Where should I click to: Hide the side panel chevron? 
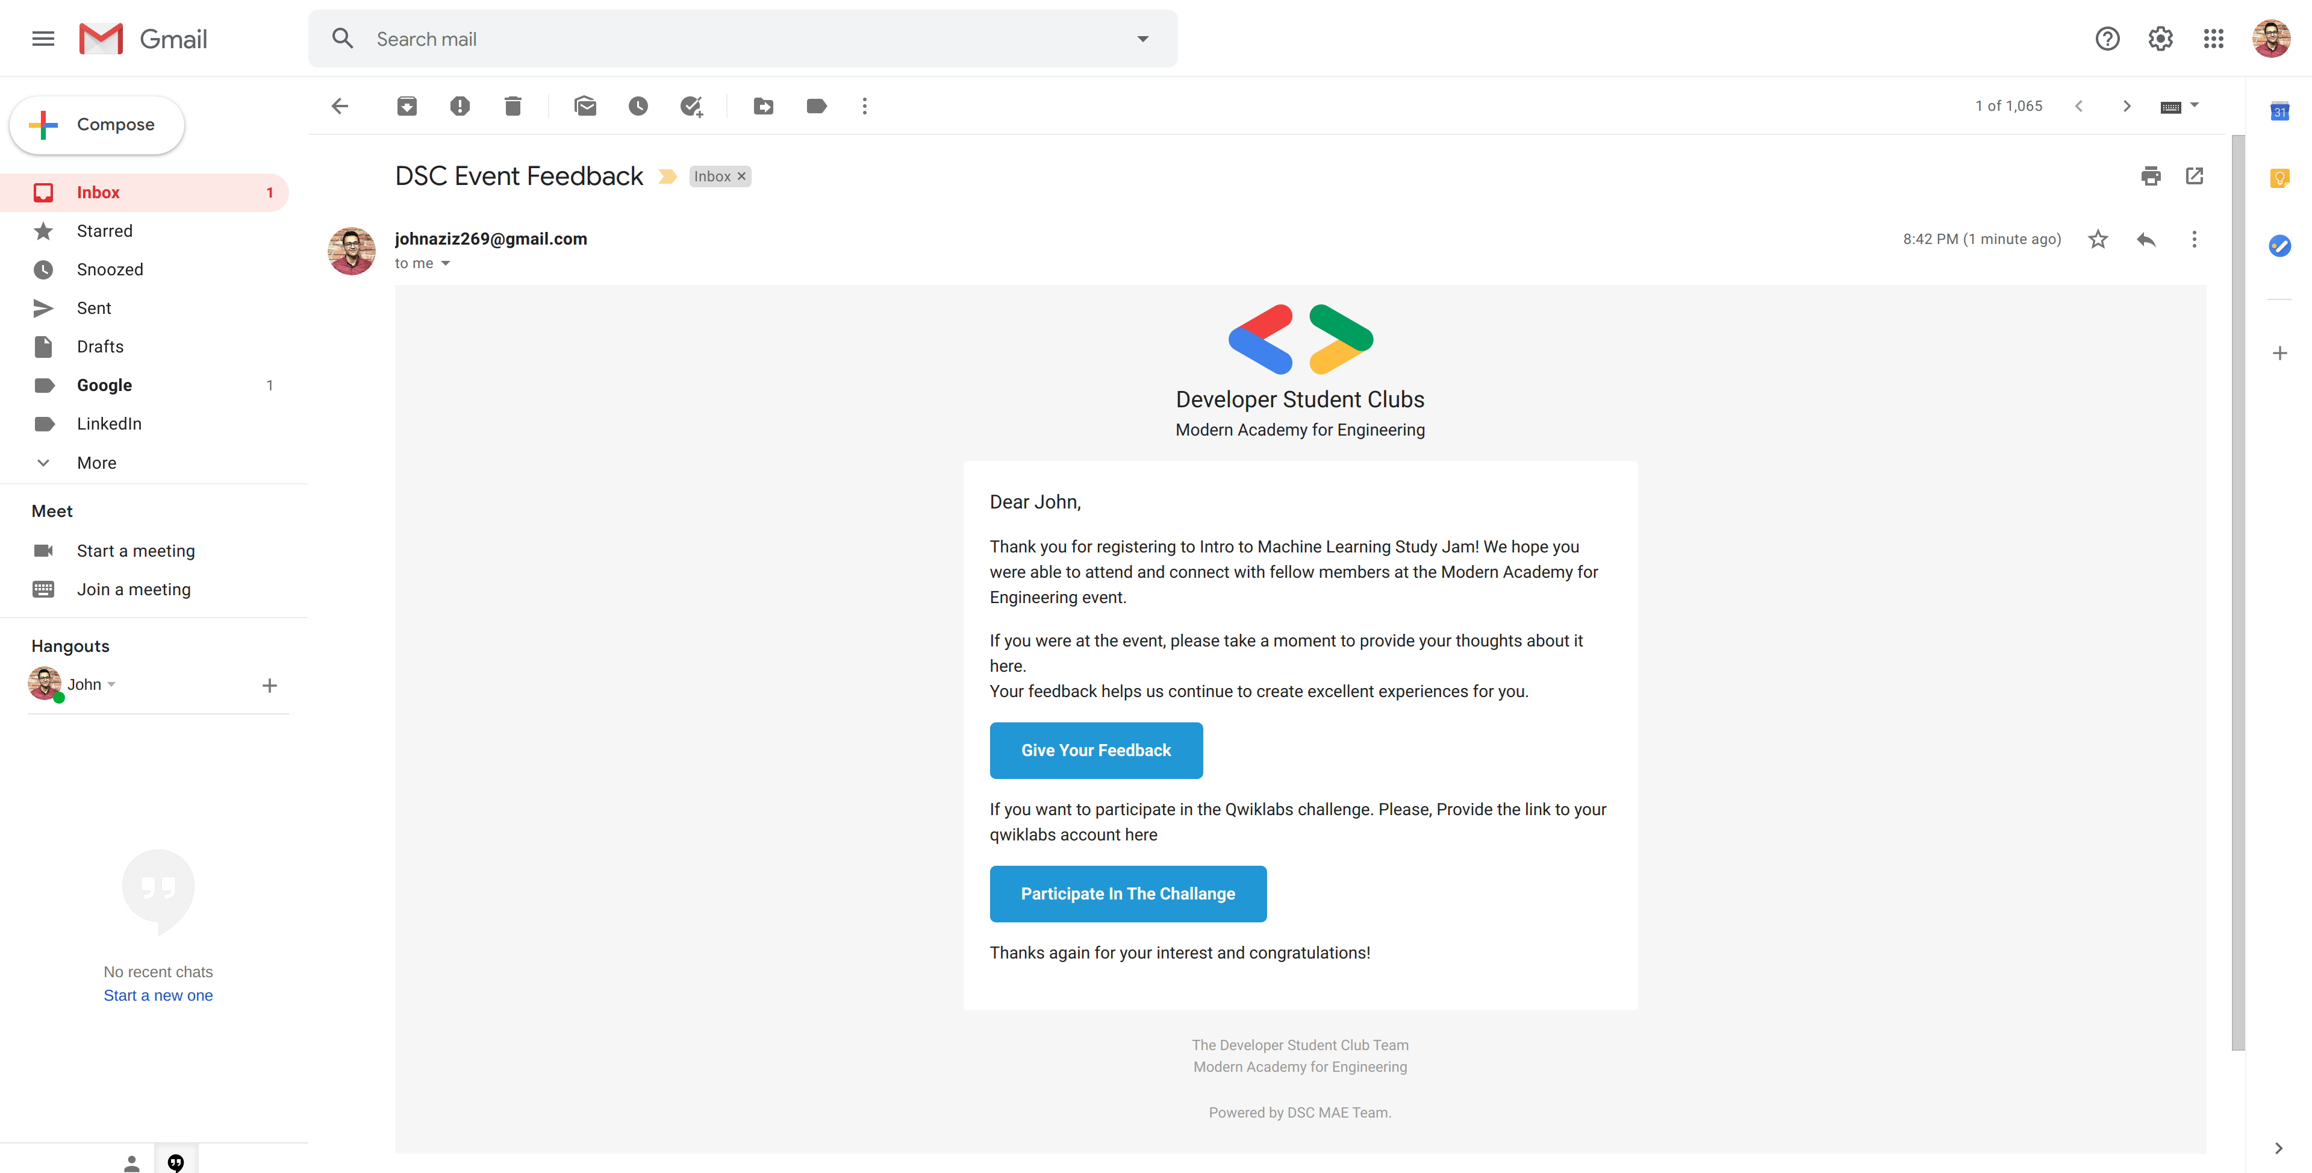click(x=2279, y=1148)
